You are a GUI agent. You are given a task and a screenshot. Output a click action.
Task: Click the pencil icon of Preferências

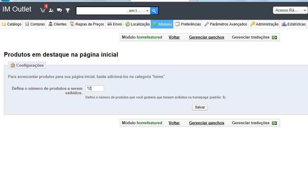coord(177,24)
